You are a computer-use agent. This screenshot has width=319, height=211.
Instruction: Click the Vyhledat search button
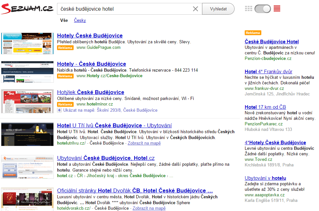pos(218,9)
